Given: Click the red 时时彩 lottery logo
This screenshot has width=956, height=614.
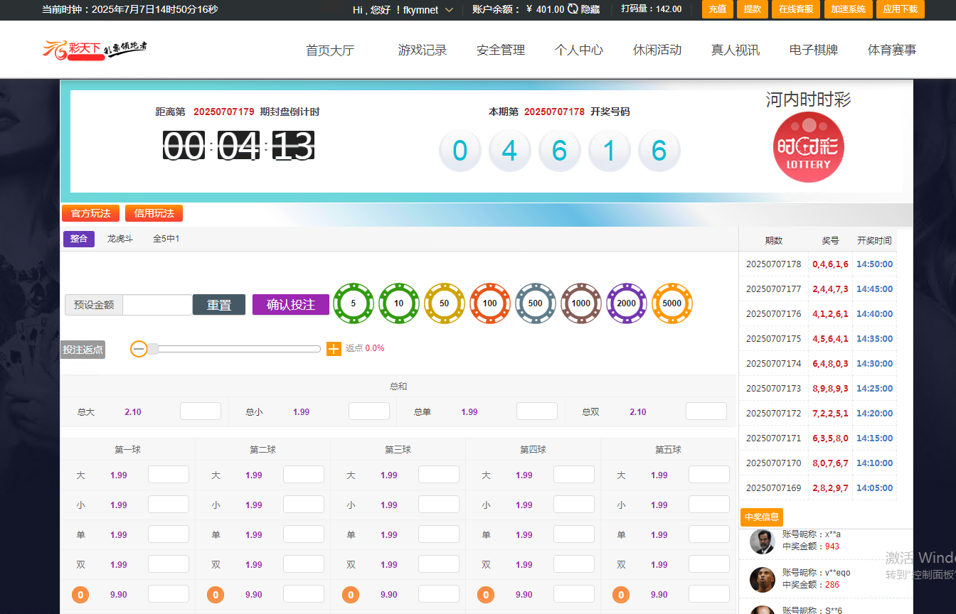Looking at the screenshot, I should [x=809, y=147].
